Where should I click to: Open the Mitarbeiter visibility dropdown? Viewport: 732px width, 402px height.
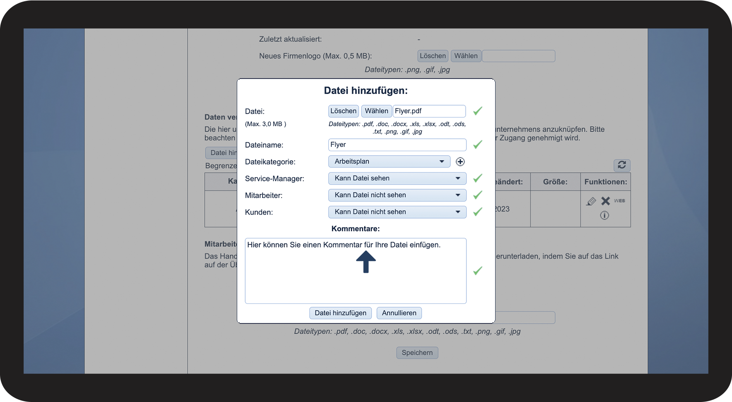397,195
